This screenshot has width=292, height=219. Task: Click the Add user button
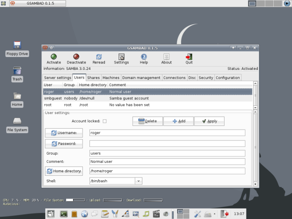click(x=178, y=121)
